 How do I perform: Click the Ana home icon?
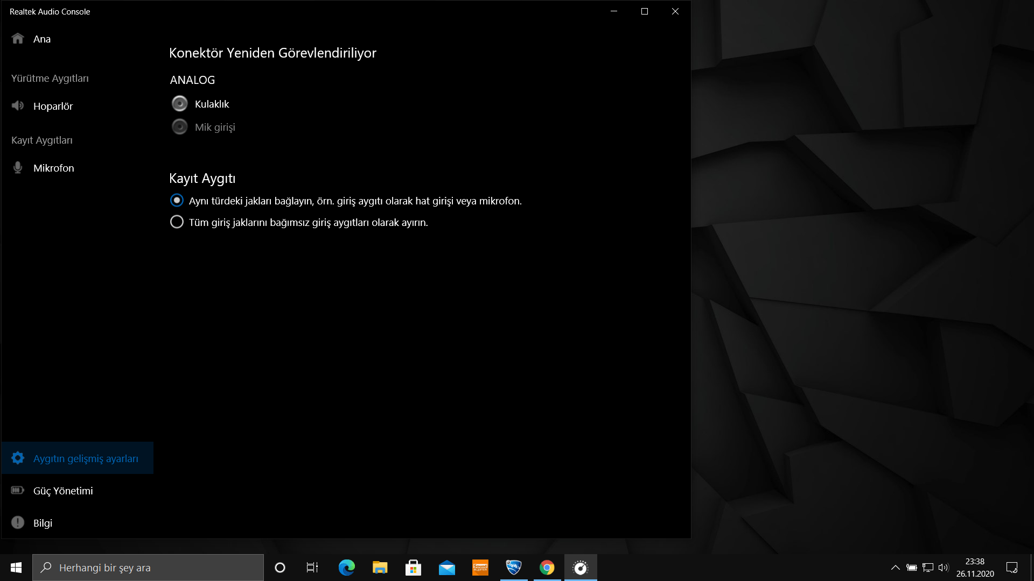pyautogui.click(x=18, y=39)
